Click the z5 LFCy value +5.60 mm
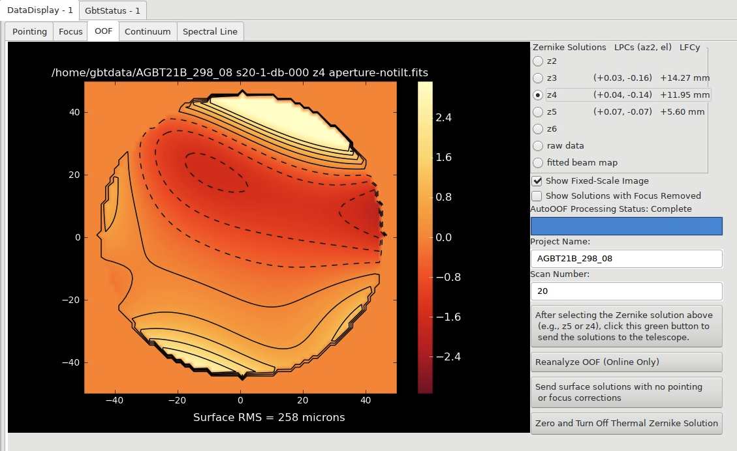737x451 pixels. coord(682,111)
